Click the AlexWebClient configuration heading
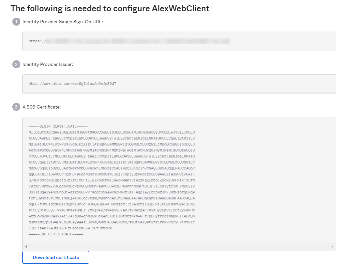 (x=110, y=8)
